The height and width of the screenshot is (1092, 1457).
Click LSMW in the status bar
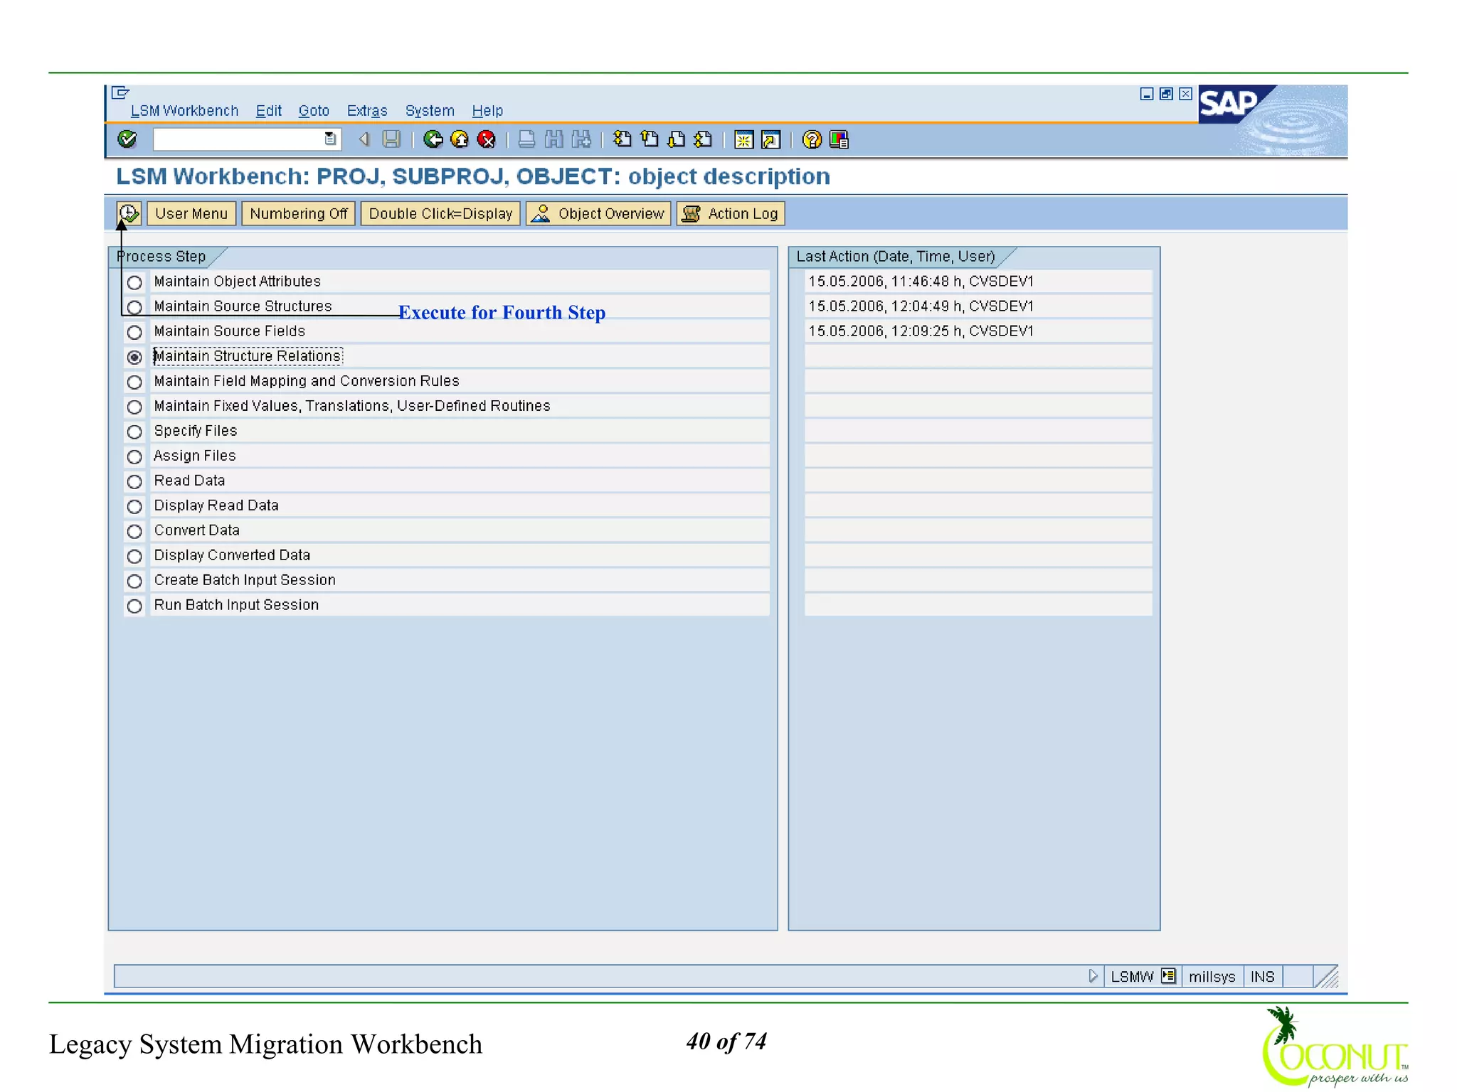1132,976
